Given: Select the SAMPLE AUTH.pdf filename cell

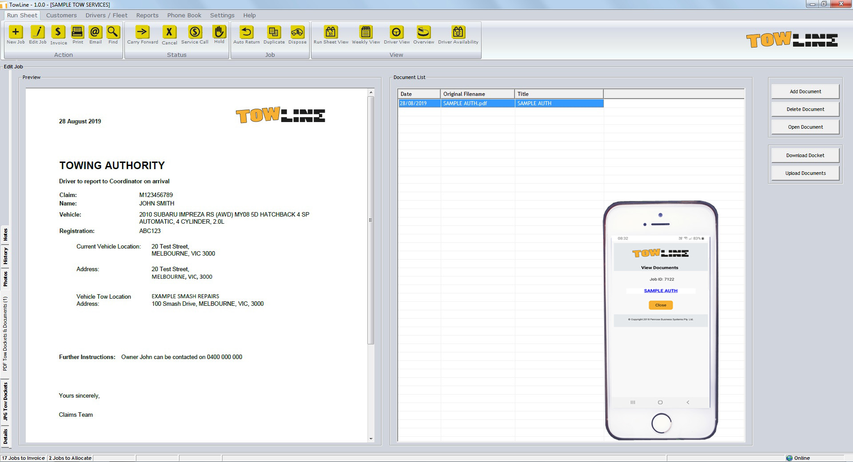Looking at the screenshot, I should tap(478, 103).
